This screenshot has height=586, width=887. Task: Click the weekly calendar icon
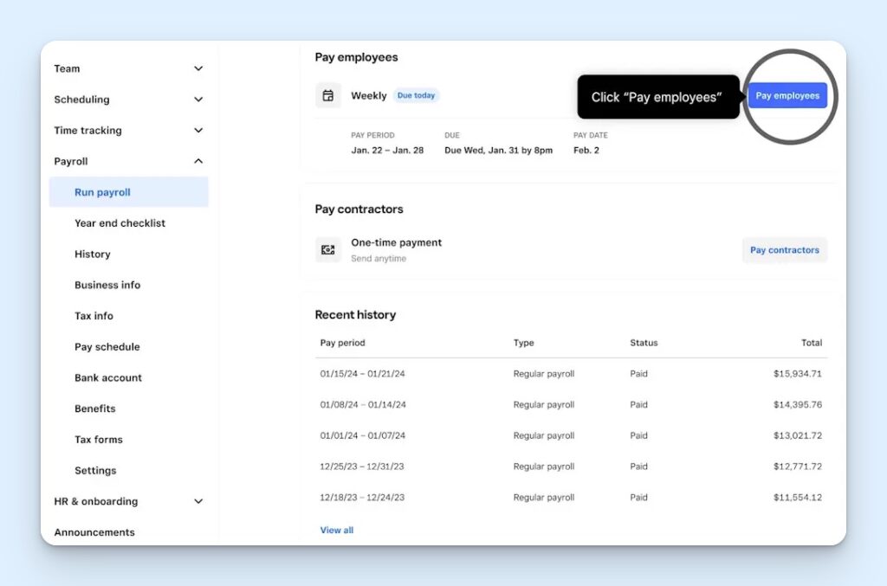[328, 95]
